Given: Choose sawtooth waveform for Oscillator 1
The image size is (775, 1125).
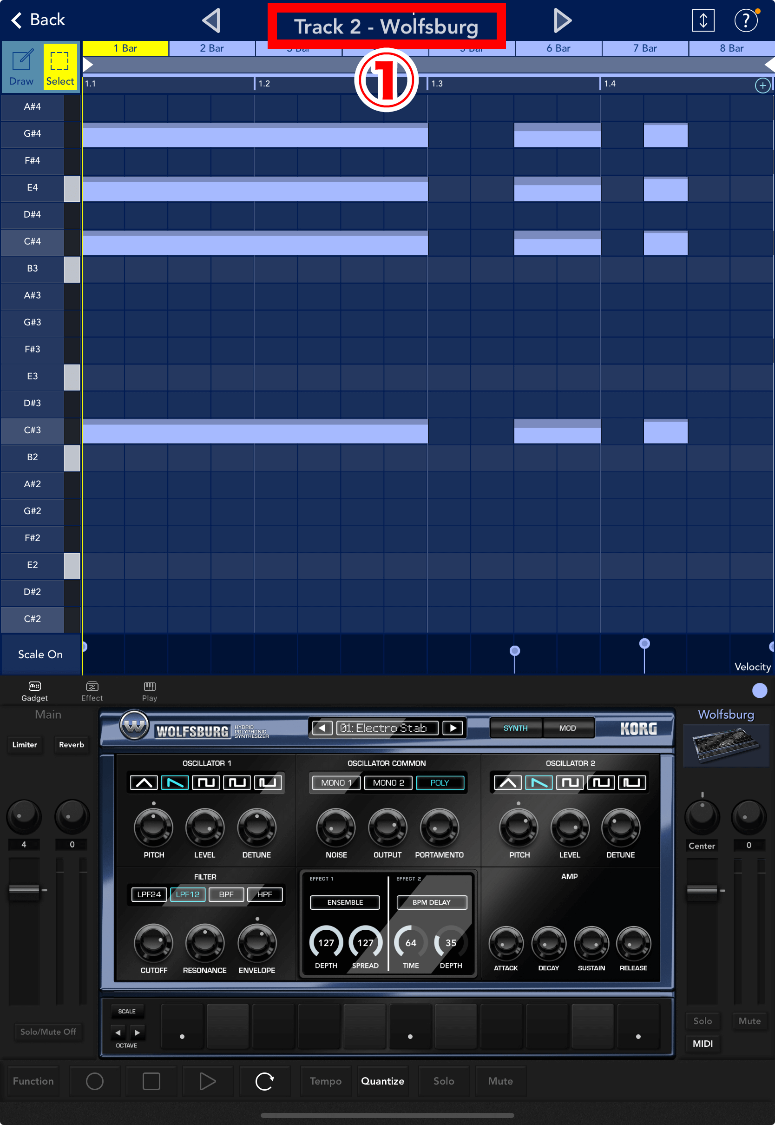Looking at the screenshot, I should [x=175, y=782].
